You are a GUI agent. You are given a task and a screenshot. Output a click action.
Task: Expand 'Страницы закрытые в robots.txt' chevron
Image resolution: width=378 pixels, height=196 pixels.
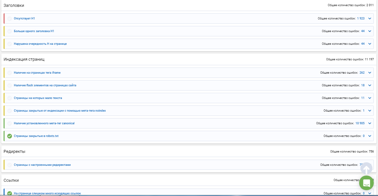[370, 136]
